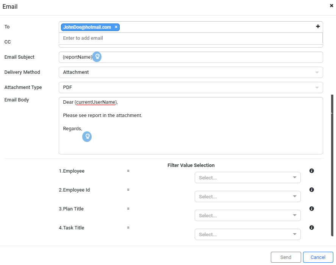
Task: Open info icon for Plan Title filter
Action: click(312, 209)
